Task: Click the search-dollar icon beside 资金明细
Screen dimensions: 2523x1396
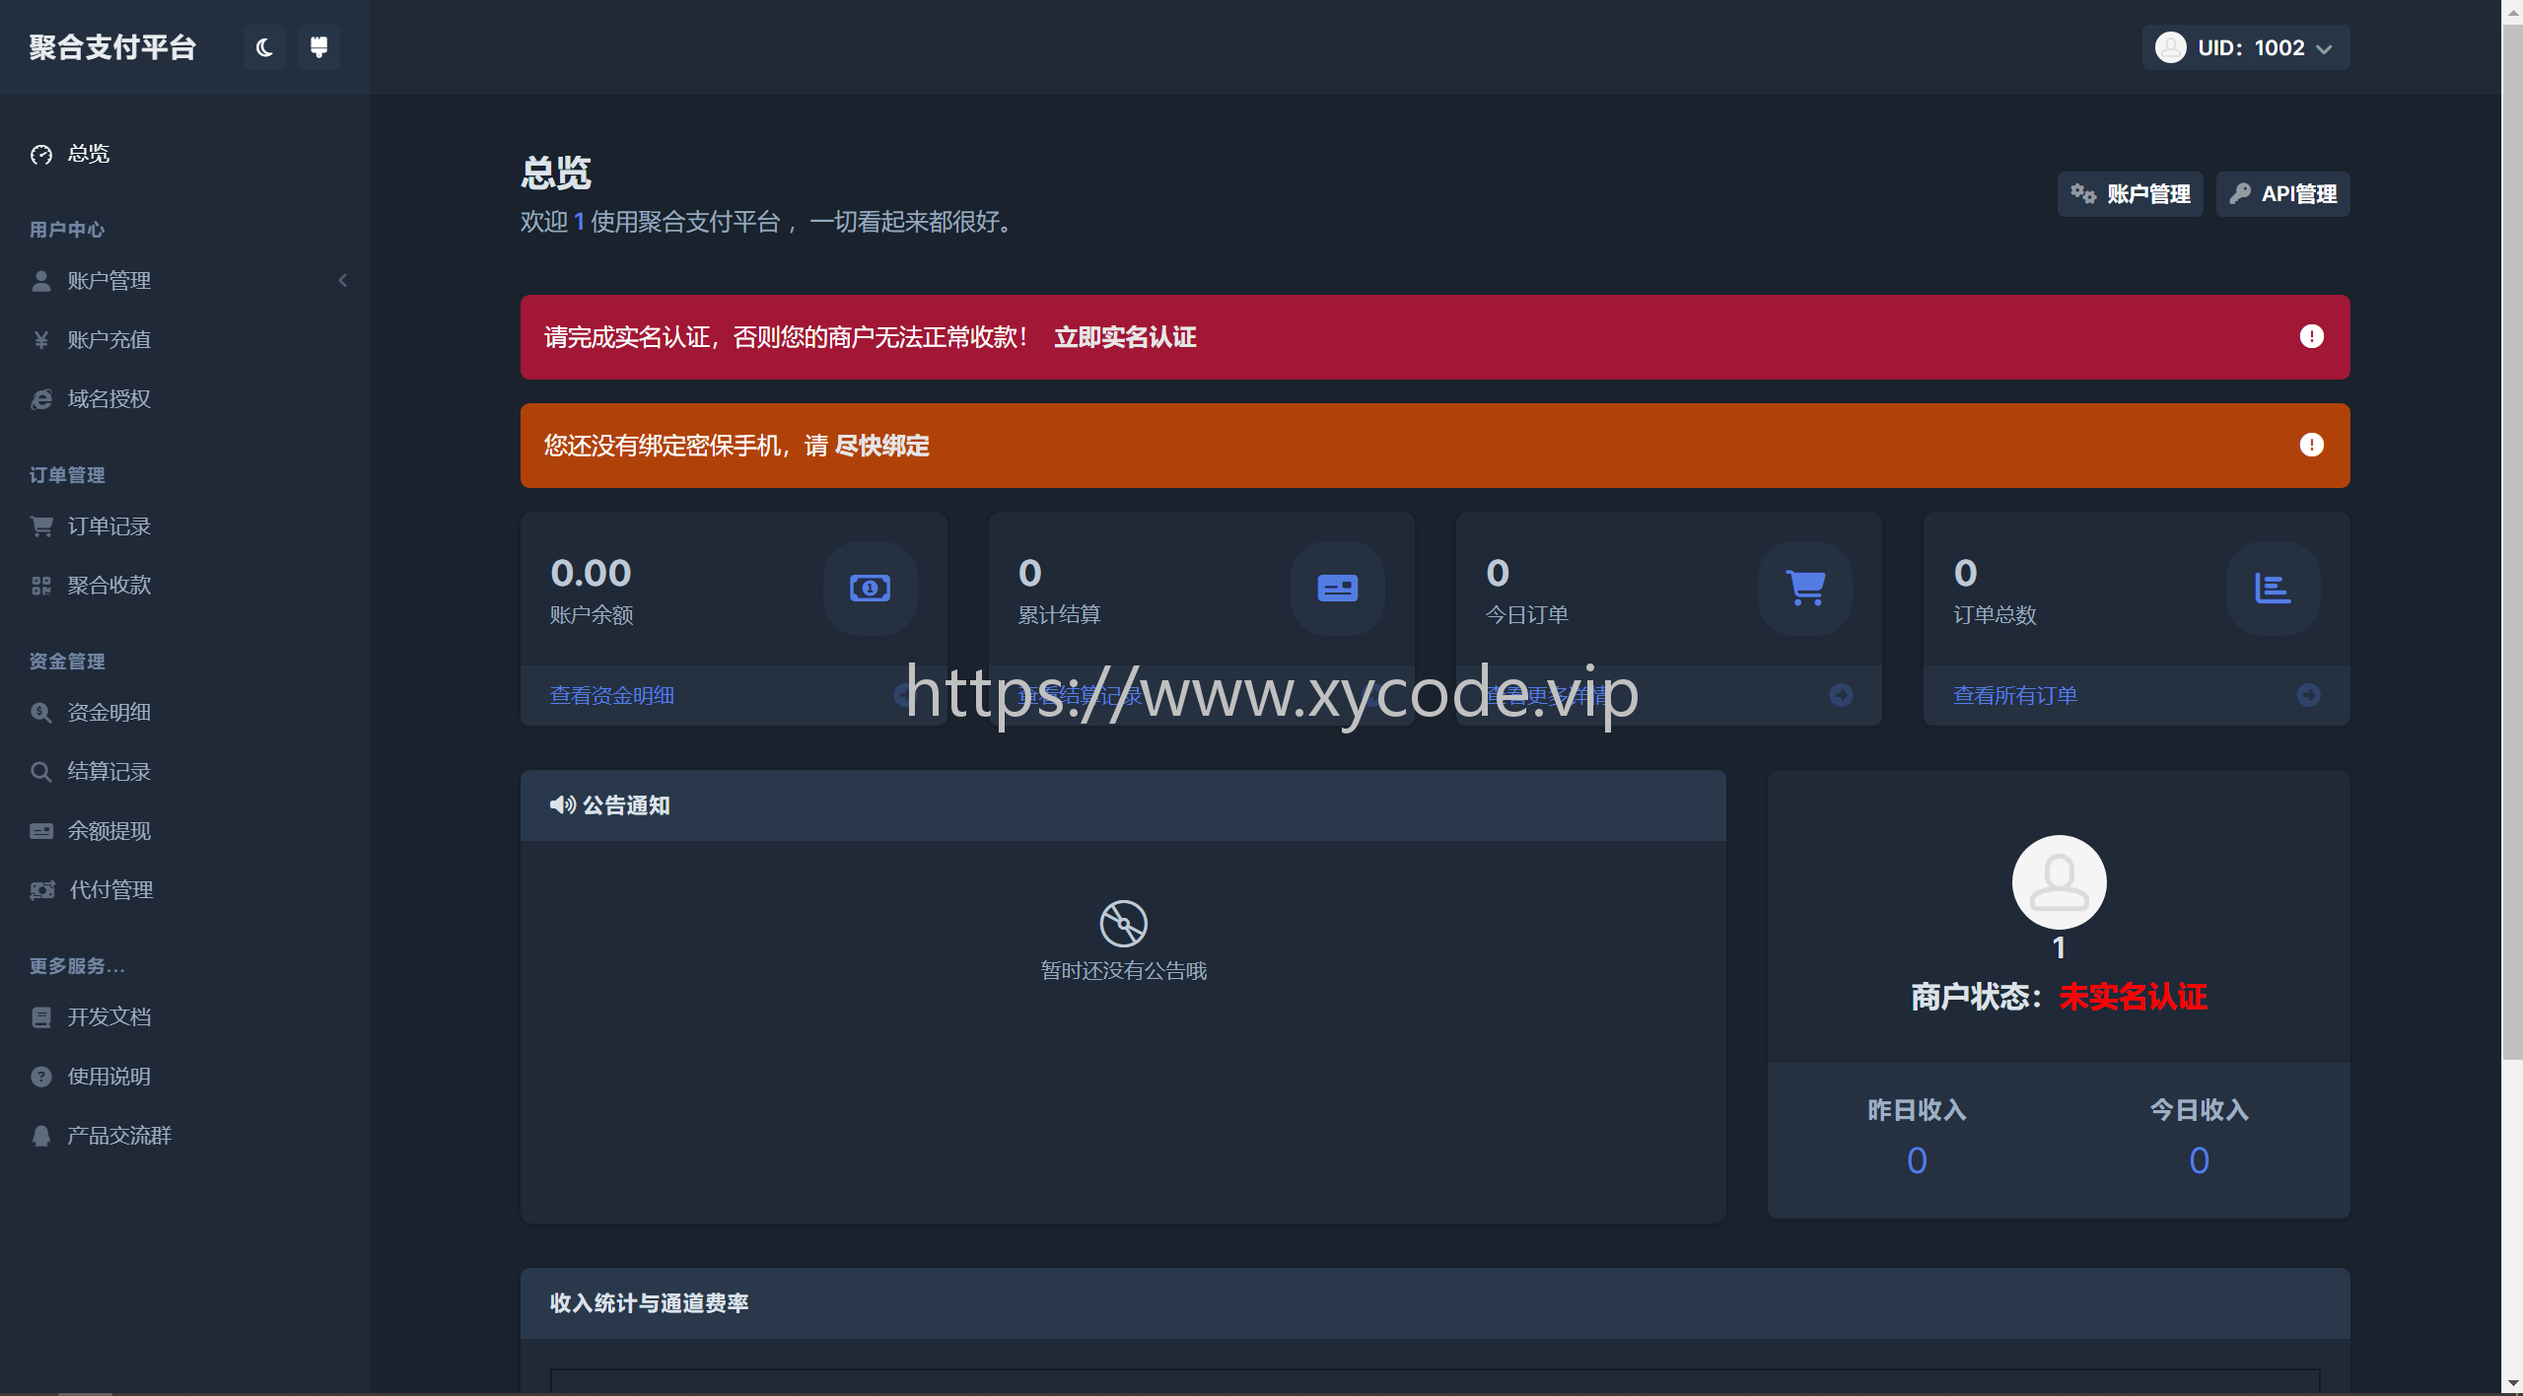Action: (x=41, y=712)
